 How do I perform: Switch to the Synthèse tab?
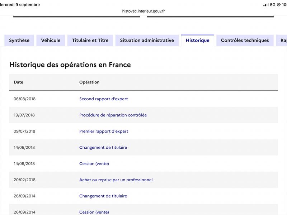tap(19, 40)
